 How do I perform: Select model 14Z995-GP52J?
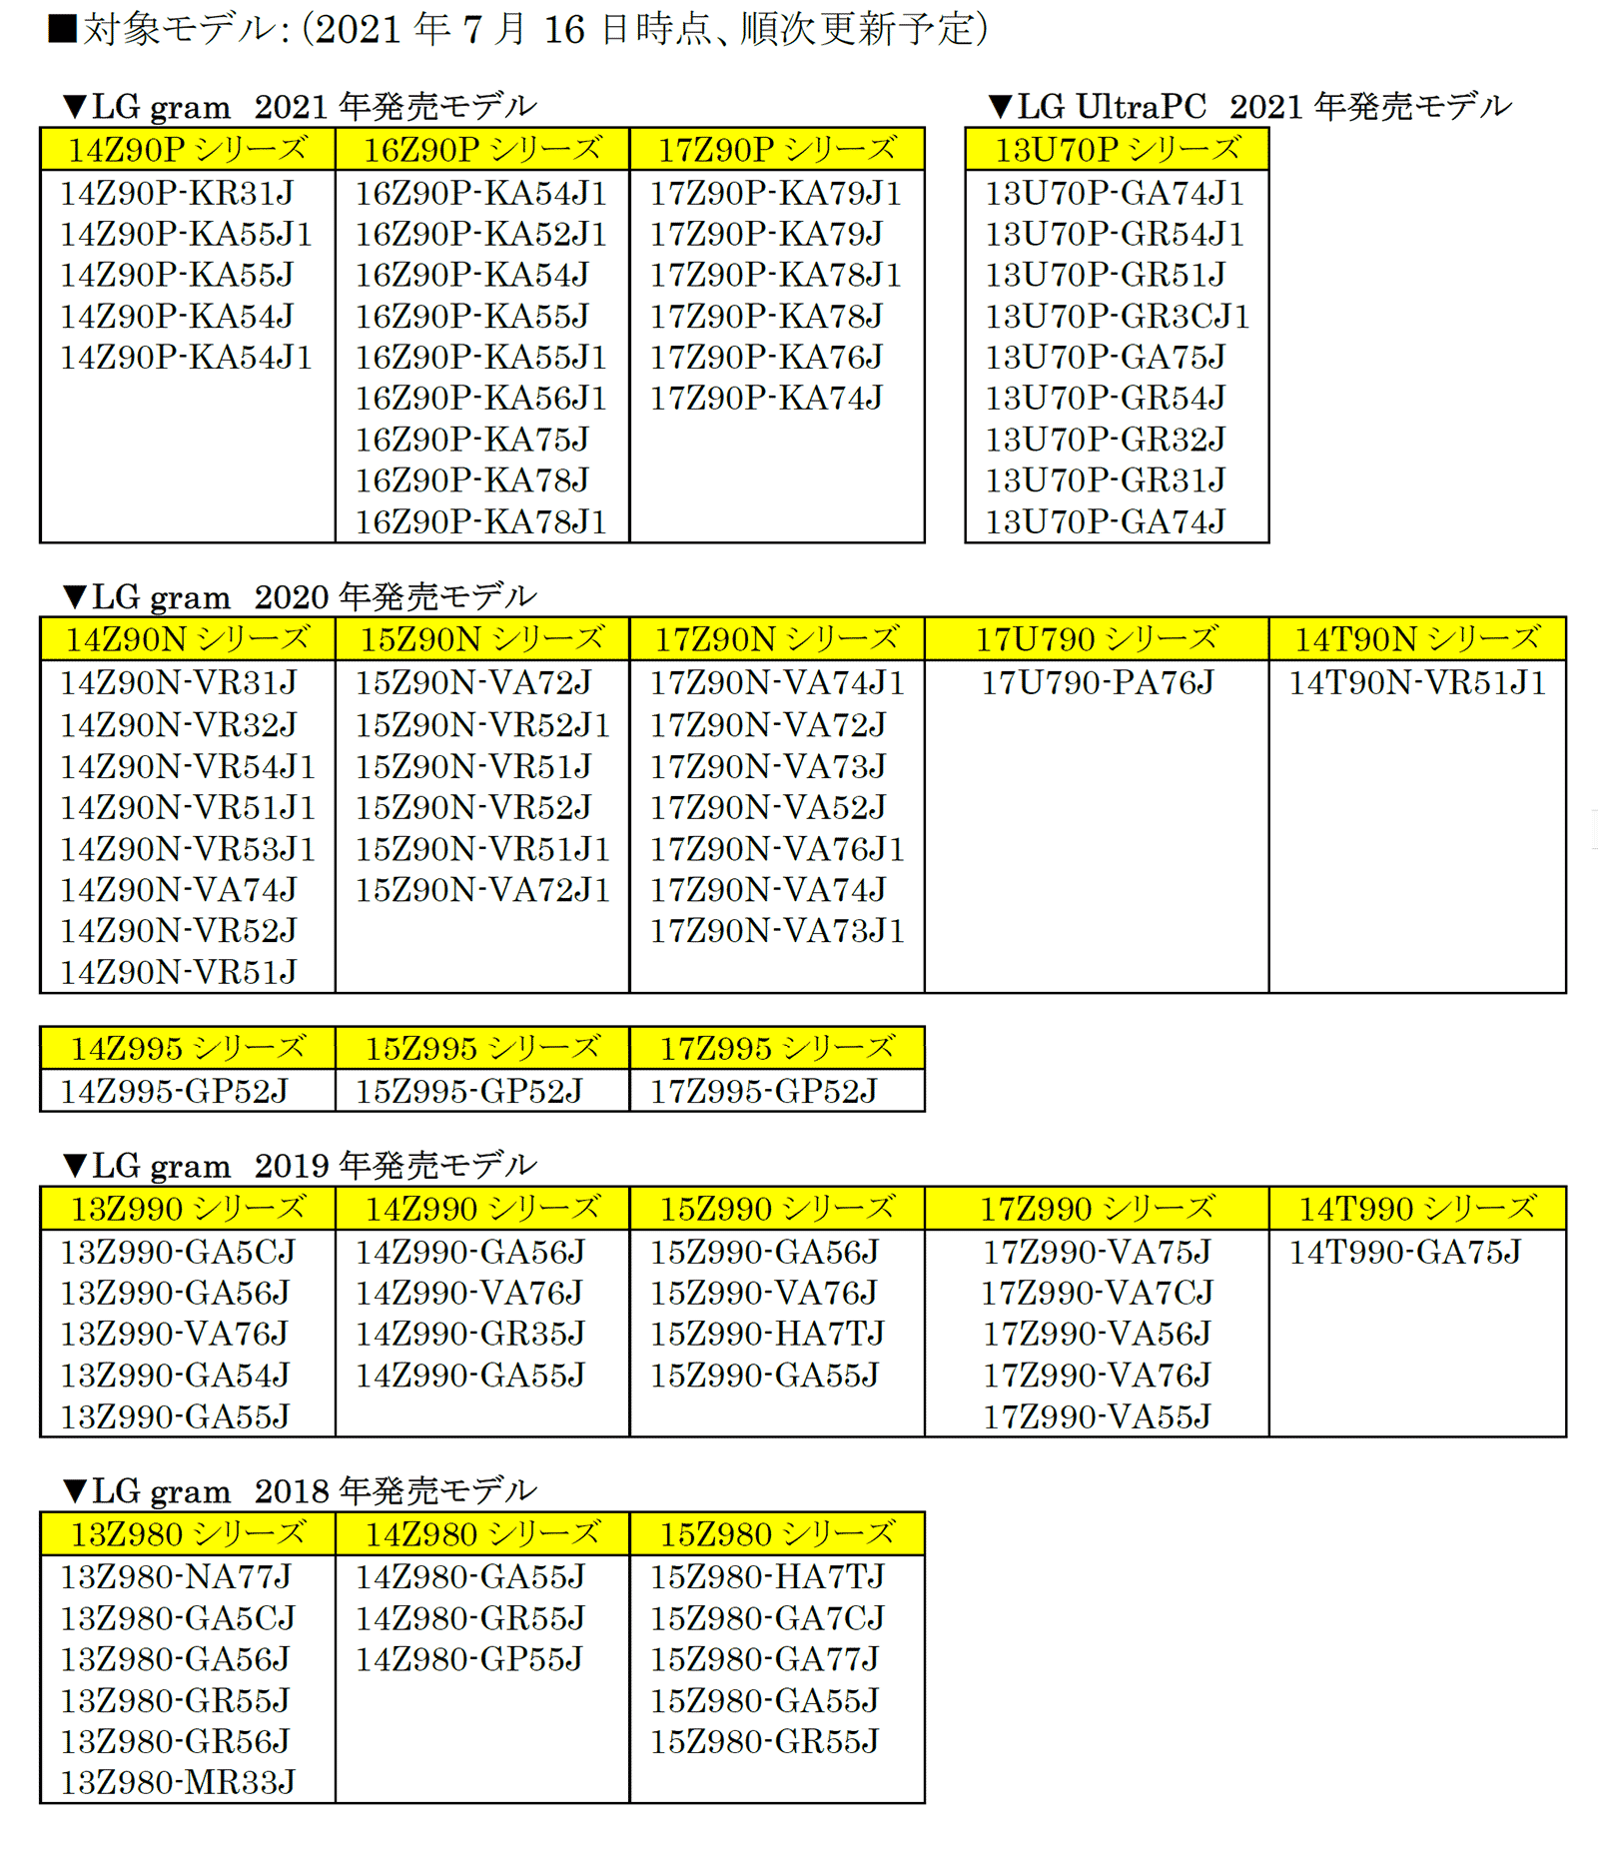[174, 1092]
